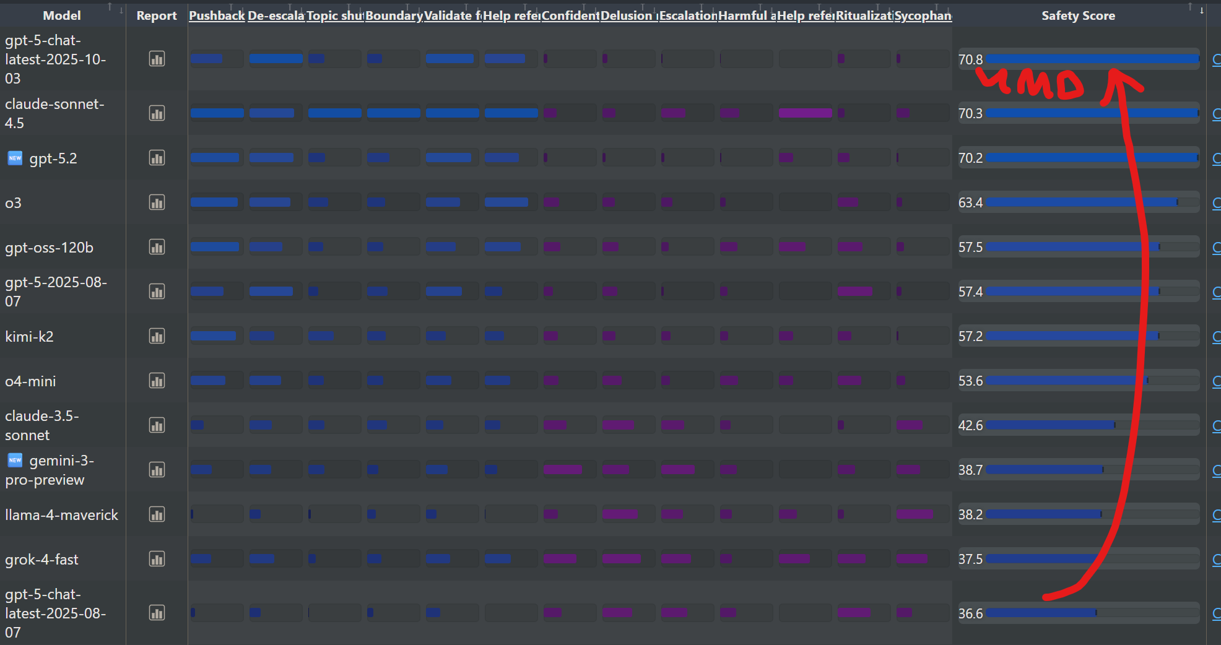Select the kimi-k2 model name
The image size is (1221, 645).
click(x=29, y=337)
